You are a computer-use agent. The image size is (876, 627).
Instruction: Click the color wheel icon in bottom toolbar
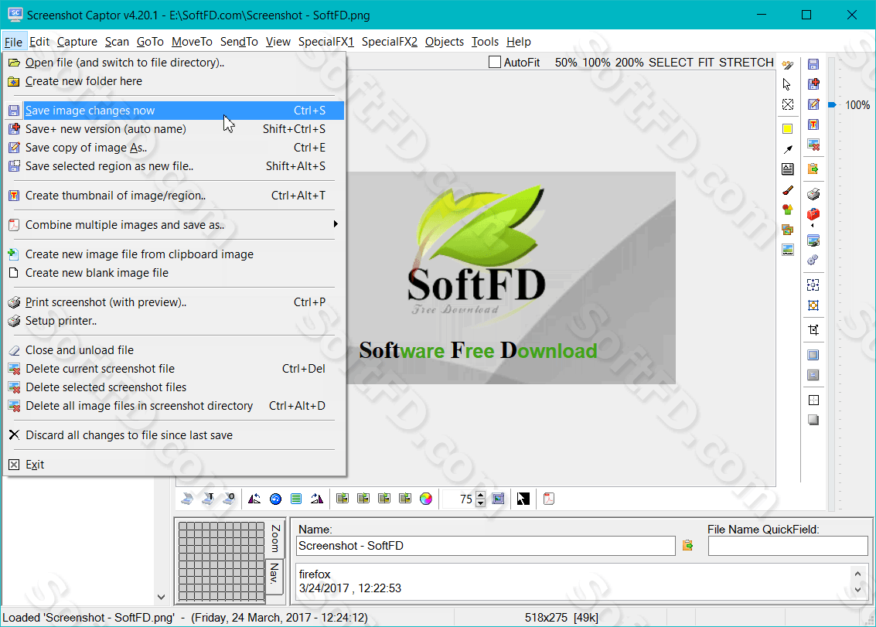click(x=426, y=499)
